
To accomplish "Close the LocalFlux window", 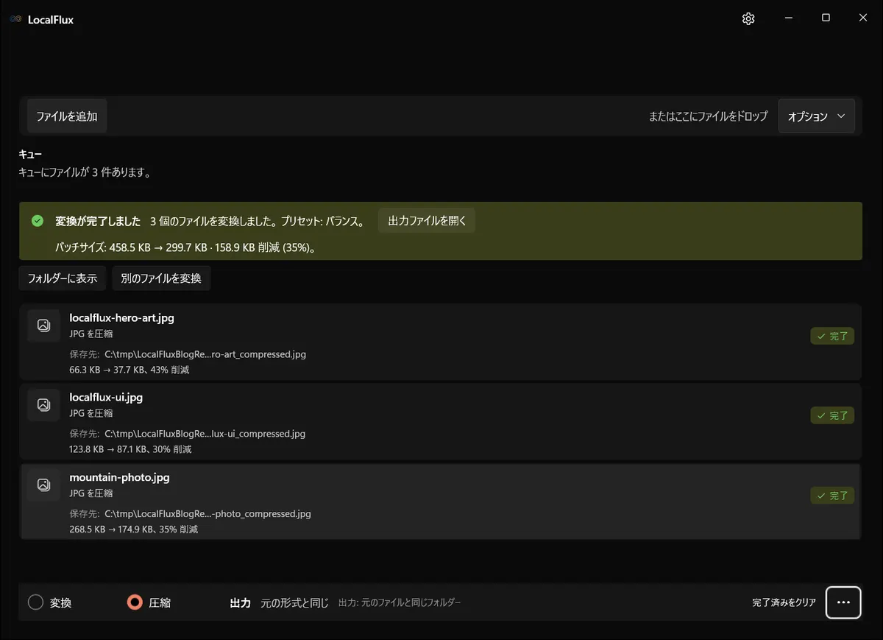I will click(863, 18).
